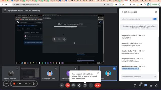Close the In-call messages panel
Viewport: 161px width, 90px height.
(x=156, y=12)
